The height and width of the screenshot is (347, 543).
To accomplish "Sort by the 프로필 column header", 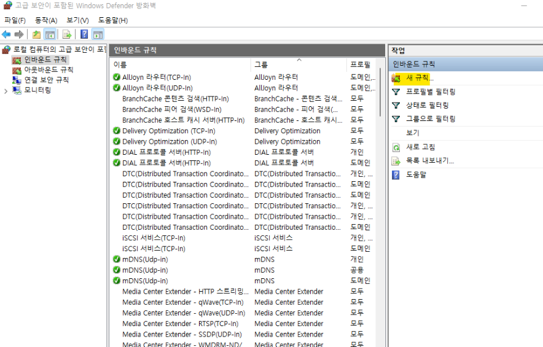I will 361,64.
